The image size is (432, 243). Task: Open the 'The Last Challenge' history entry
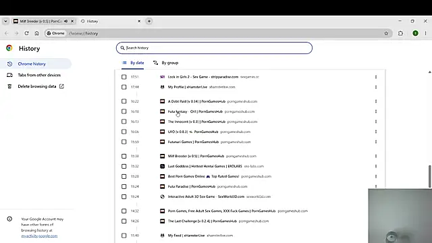[202, 221]
